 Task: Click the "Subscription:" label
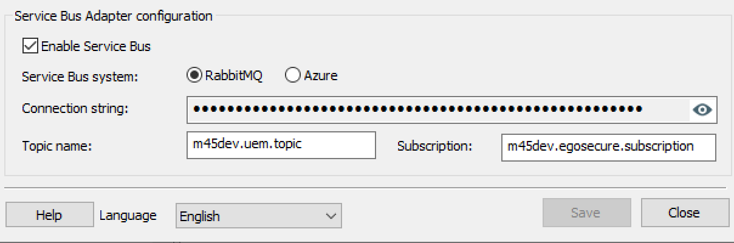(434, 146)
